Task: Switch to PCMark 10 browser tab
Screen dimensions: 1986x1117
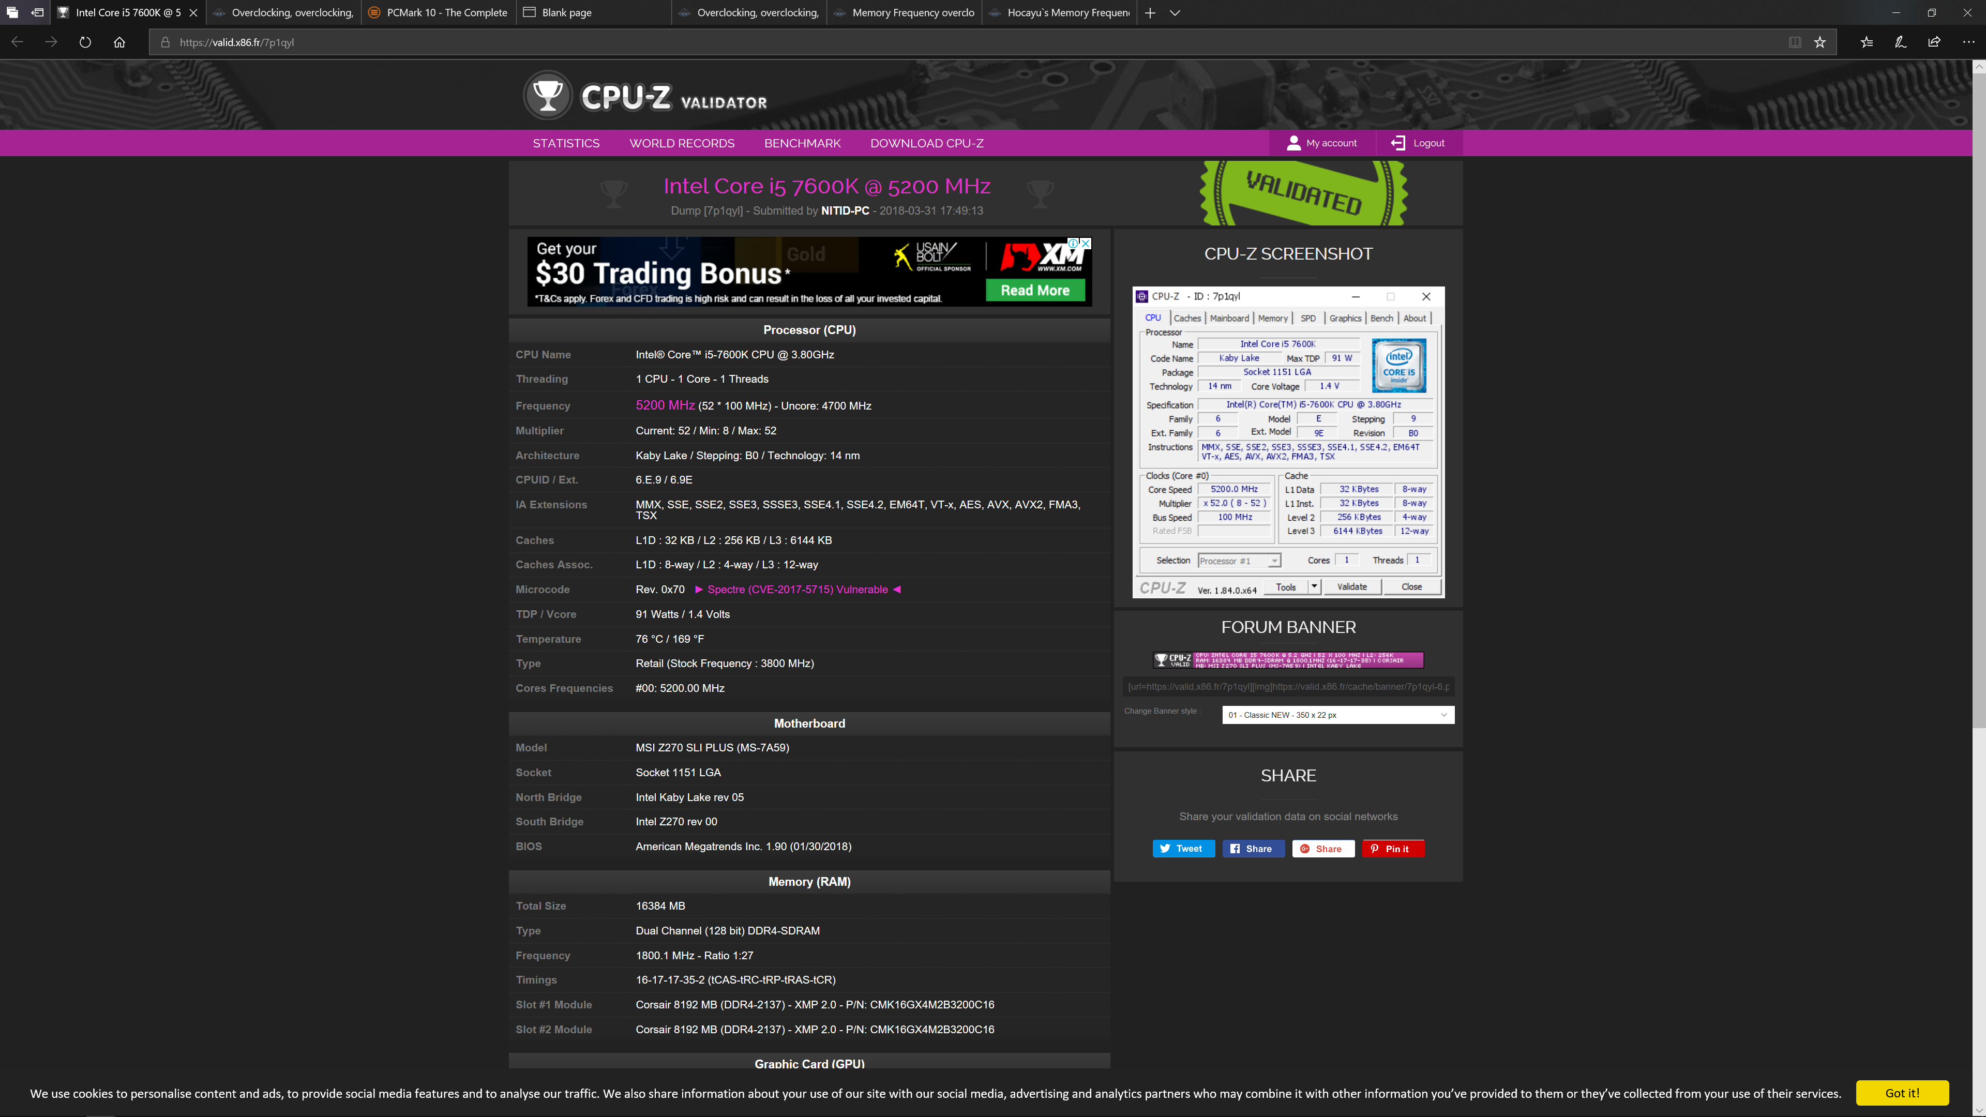Action: (x=438, y=12)
